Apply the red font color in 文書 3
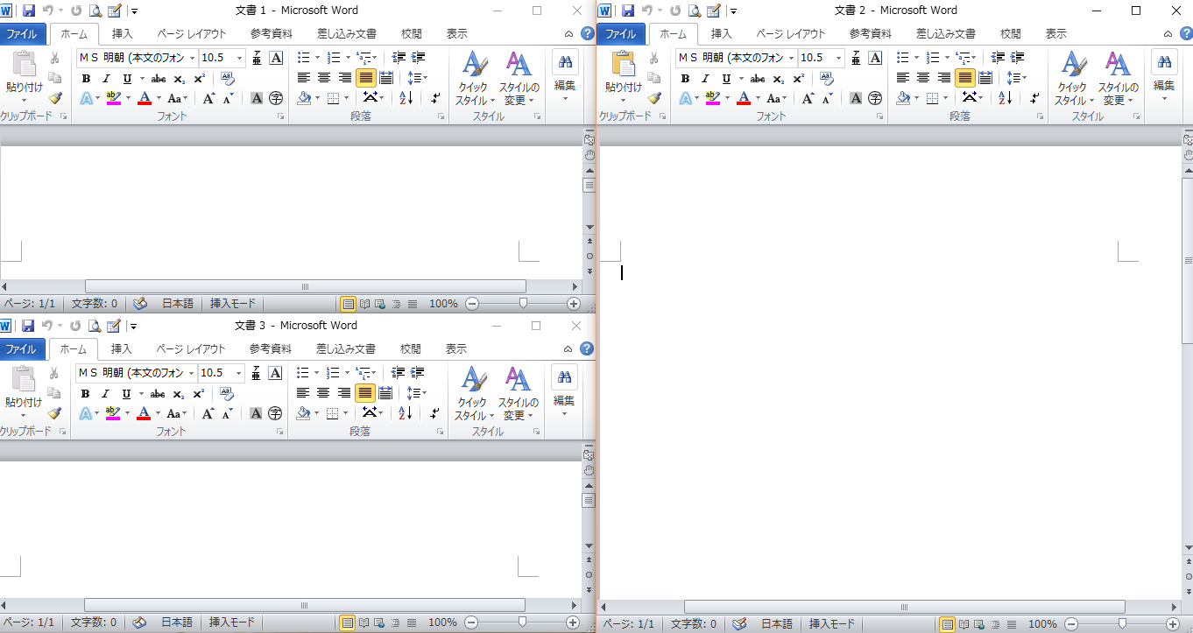The height and width of the screenshot is (633, 1193). coord(144,413)
